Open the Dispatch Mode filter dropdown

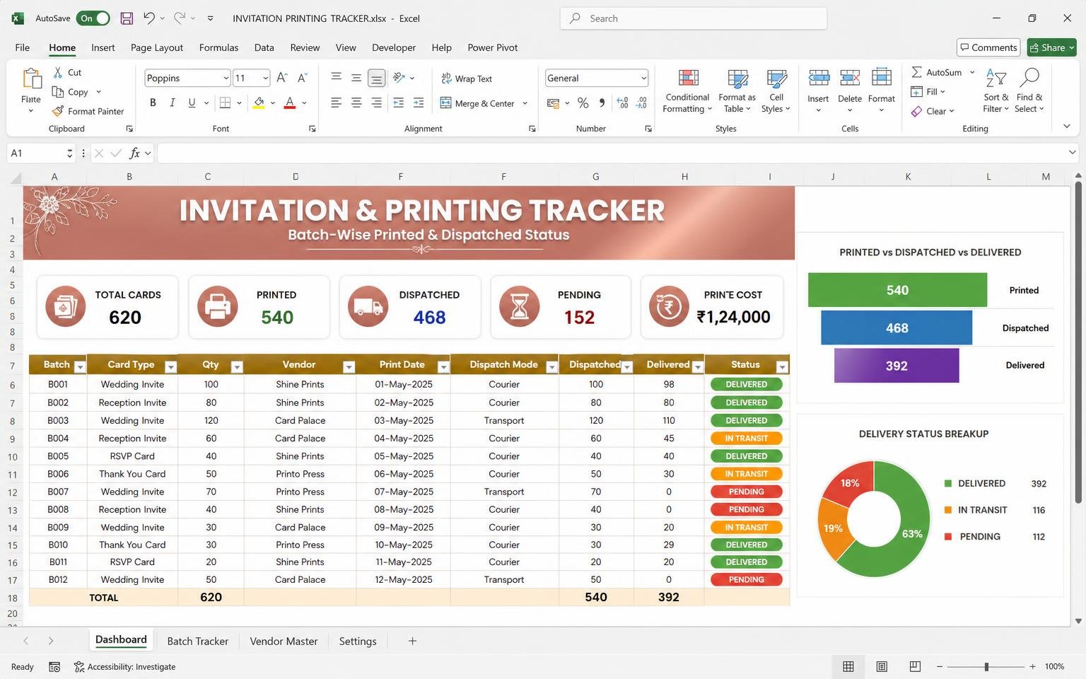[x=551, y=366]
